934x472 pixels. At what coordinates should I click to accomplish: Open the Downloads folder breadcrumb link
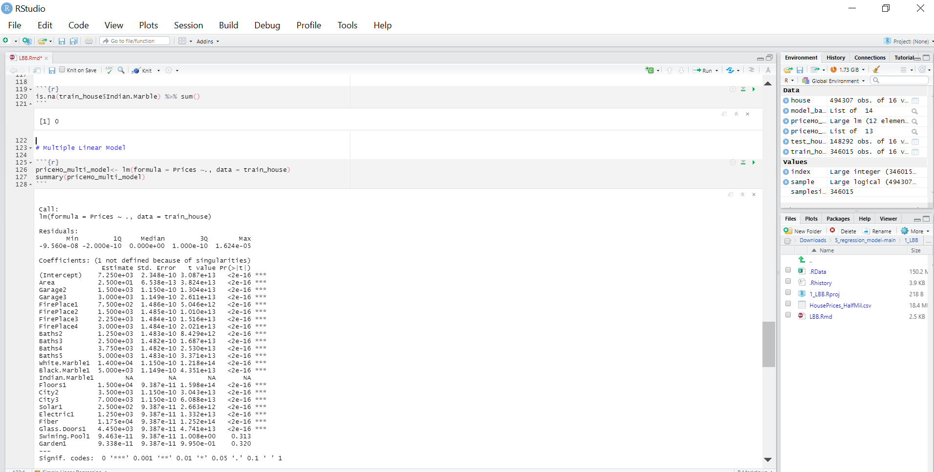pos(812,240)
